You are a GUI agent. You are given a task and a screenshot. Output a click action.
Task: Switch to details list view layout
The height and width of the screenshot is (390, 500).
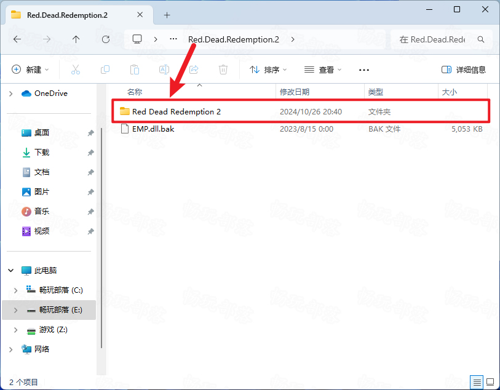pyautogui.click(x=477, y=382)
